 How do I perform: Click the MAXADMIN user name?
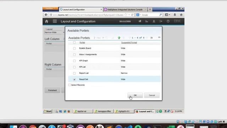click(x=125, y=21)
